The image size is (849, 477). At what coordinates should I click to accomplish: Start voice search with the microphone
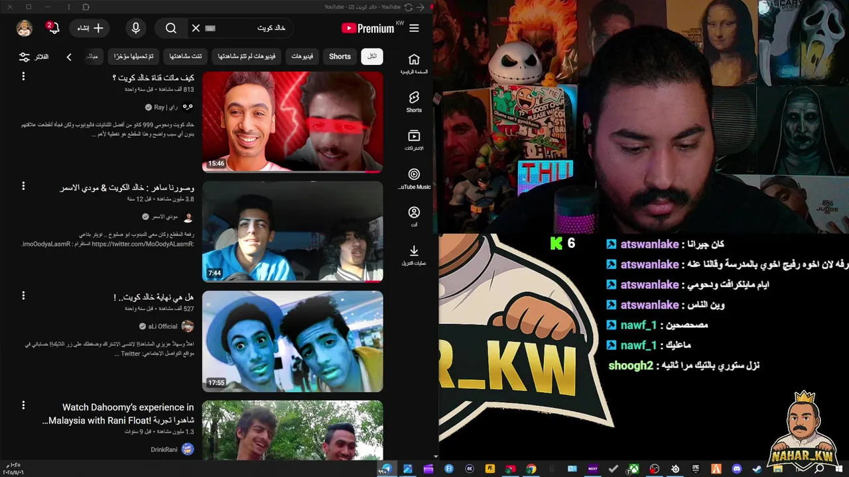135,28
